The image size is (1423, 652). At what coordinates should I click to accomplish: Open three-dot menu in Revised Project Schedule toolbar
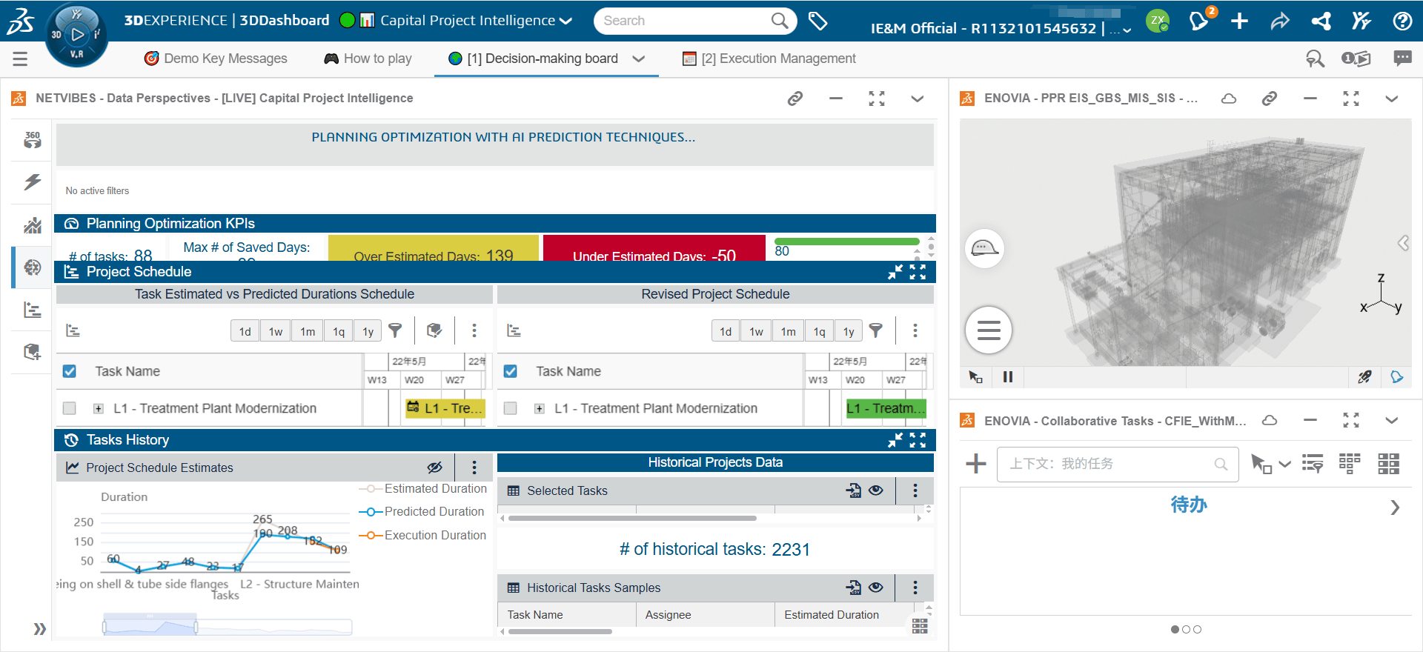[915, 330]
